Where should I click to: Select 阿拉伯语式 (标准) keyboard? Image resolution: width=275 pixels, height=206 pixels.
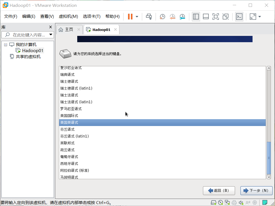(x=162, y=170)
